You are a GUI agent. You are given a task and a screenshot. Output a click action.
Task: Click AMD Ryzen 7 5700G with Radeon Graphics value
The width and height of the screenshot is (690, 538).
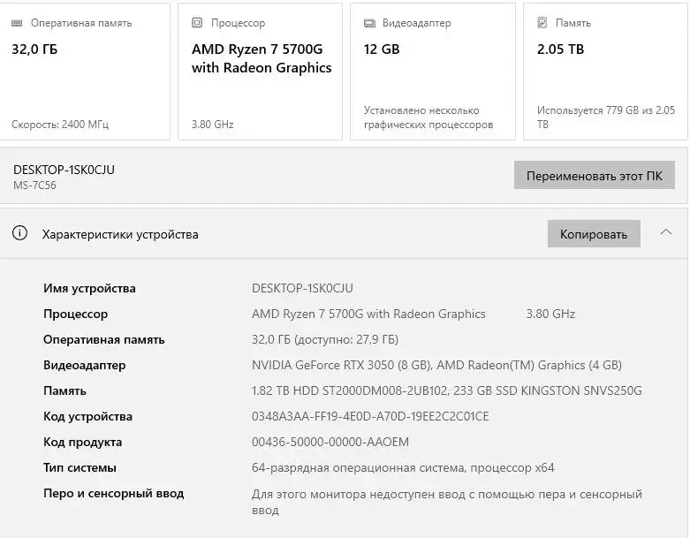point(368,314)
